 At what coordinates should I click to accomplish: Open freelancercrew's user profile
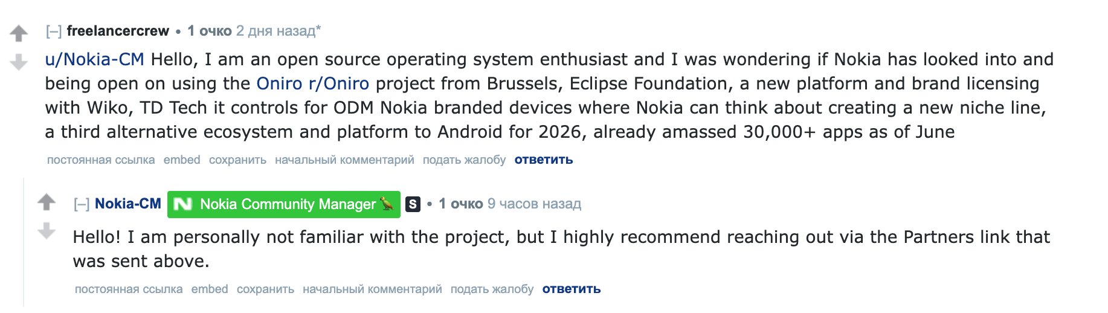[118, 31]
